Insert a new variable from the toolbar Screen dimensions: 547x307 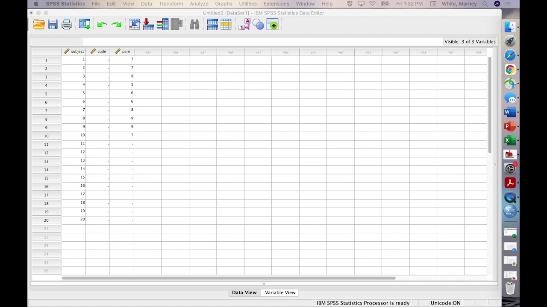[x=226, y=24]
